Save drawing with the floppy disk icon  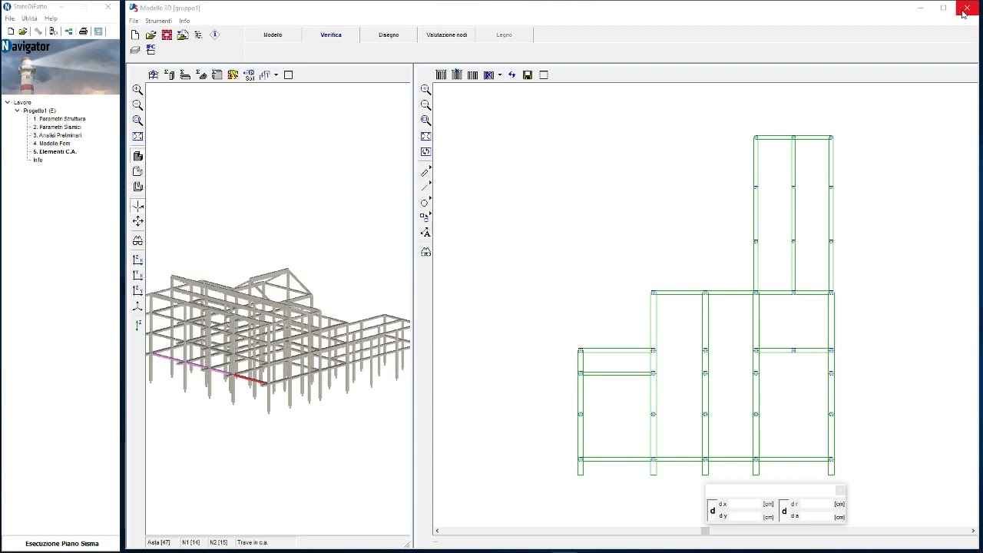[528, 75]
